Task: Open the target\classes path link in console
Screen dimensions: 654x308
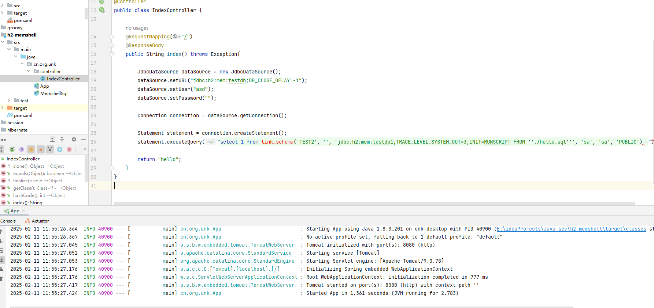Action: (x=571, y=229)
